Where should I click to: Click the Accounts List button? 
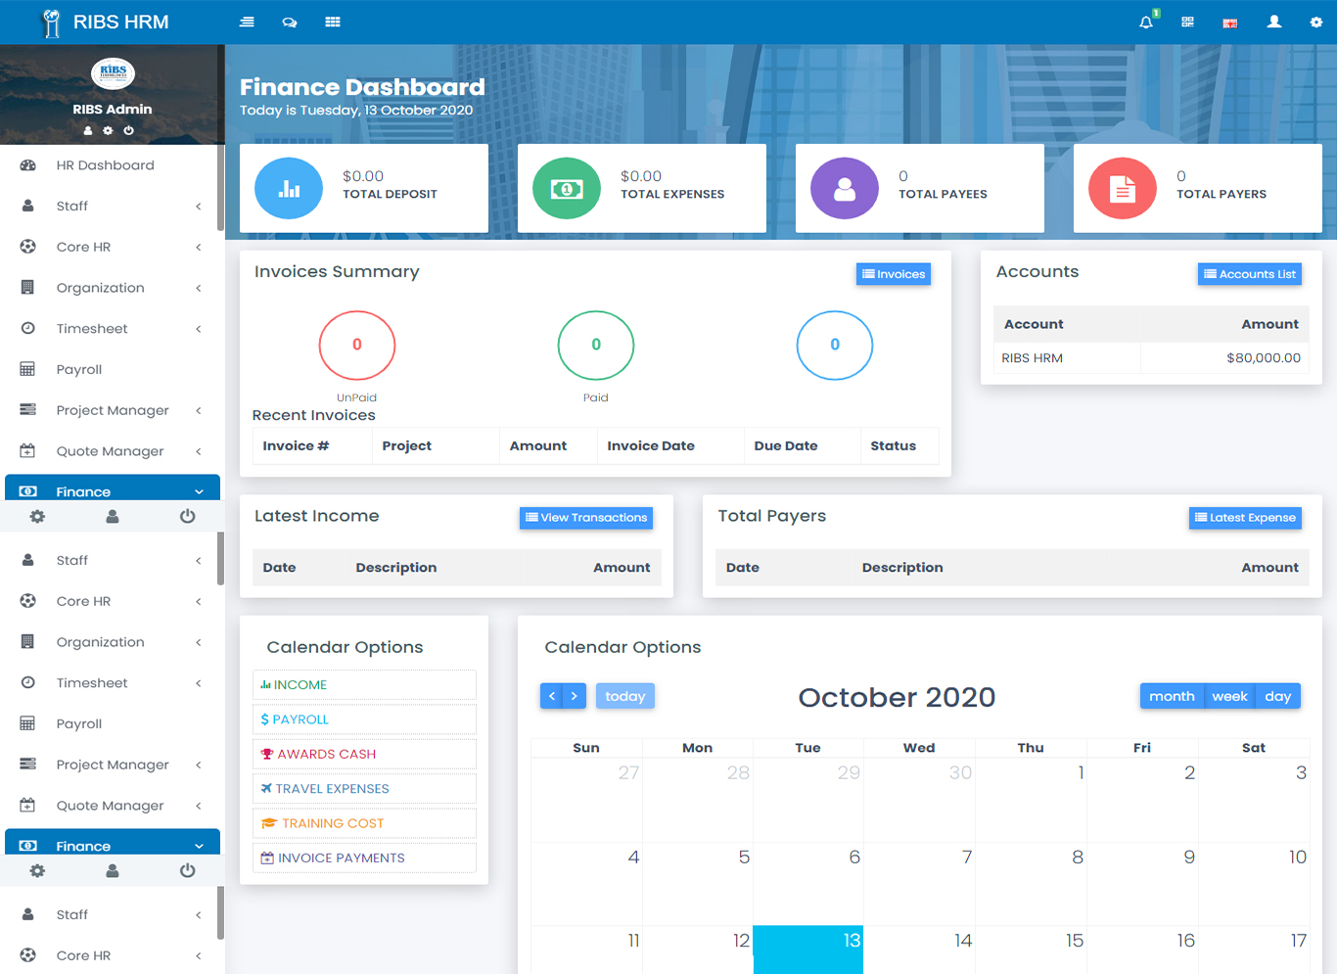coord(1249,274)
